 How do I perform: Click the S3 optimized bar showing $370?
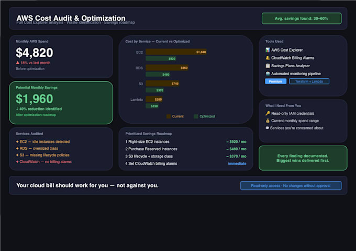pyautogui.click(x=155, y=90)
